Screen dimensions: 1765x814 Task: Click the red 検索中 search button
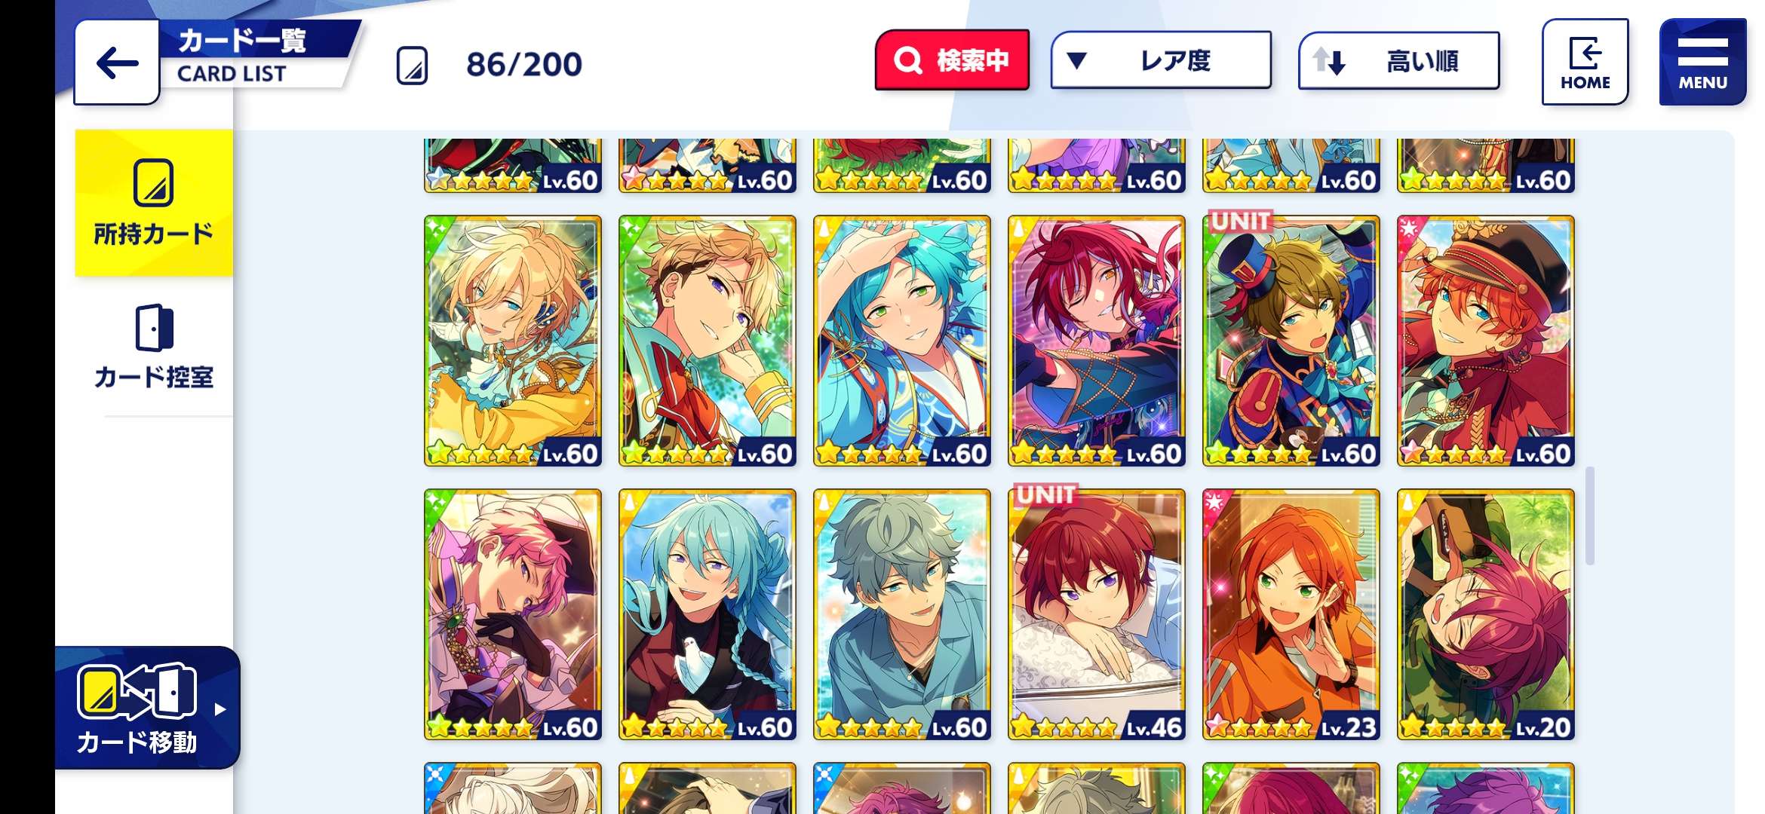click(952, 60)
